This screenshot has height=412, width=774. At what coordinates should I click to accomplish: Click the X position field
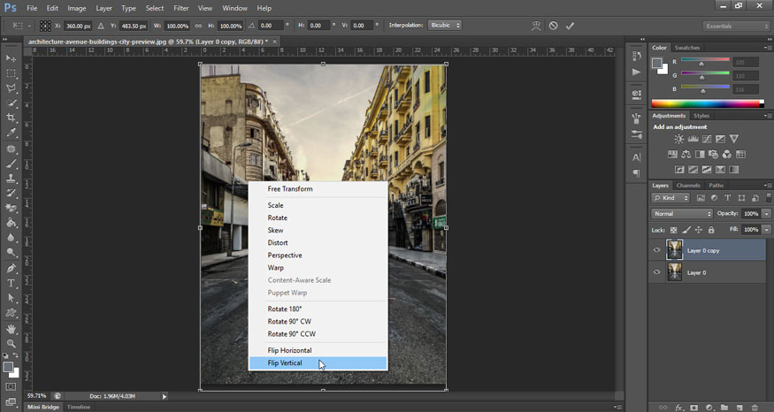coord(78,26)
